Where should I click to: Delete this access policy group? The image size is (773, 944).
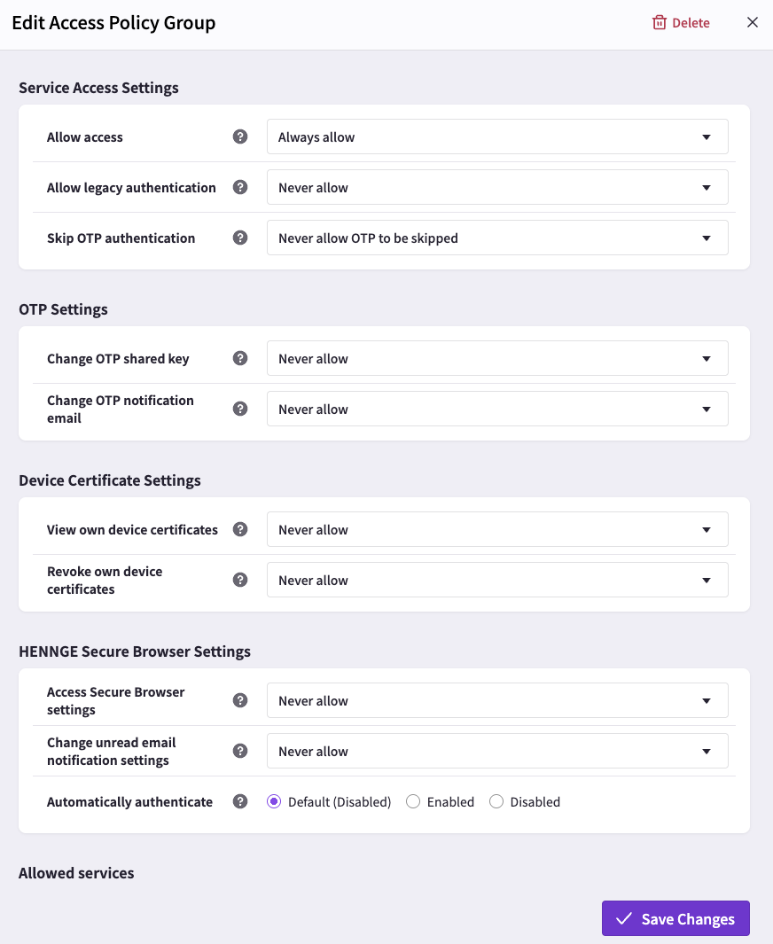click(681, 23)
